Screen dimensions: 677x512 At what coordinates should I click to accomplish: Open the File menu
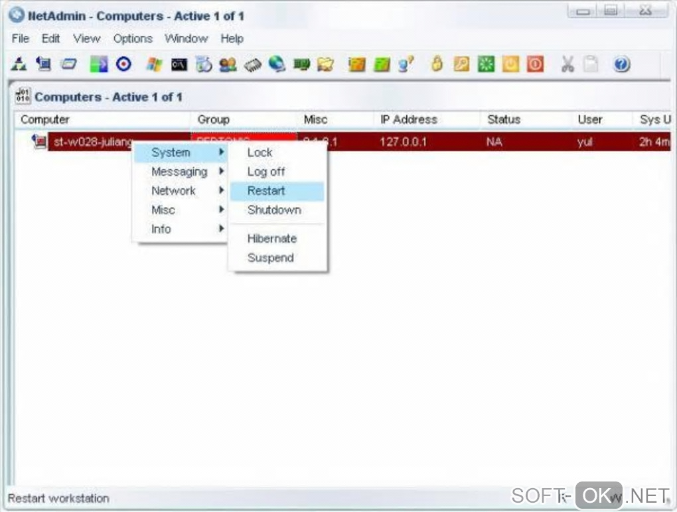(x=21, y=38)
